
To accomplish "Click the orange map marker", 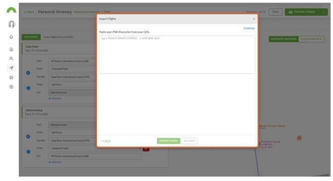I will [299, 138].
